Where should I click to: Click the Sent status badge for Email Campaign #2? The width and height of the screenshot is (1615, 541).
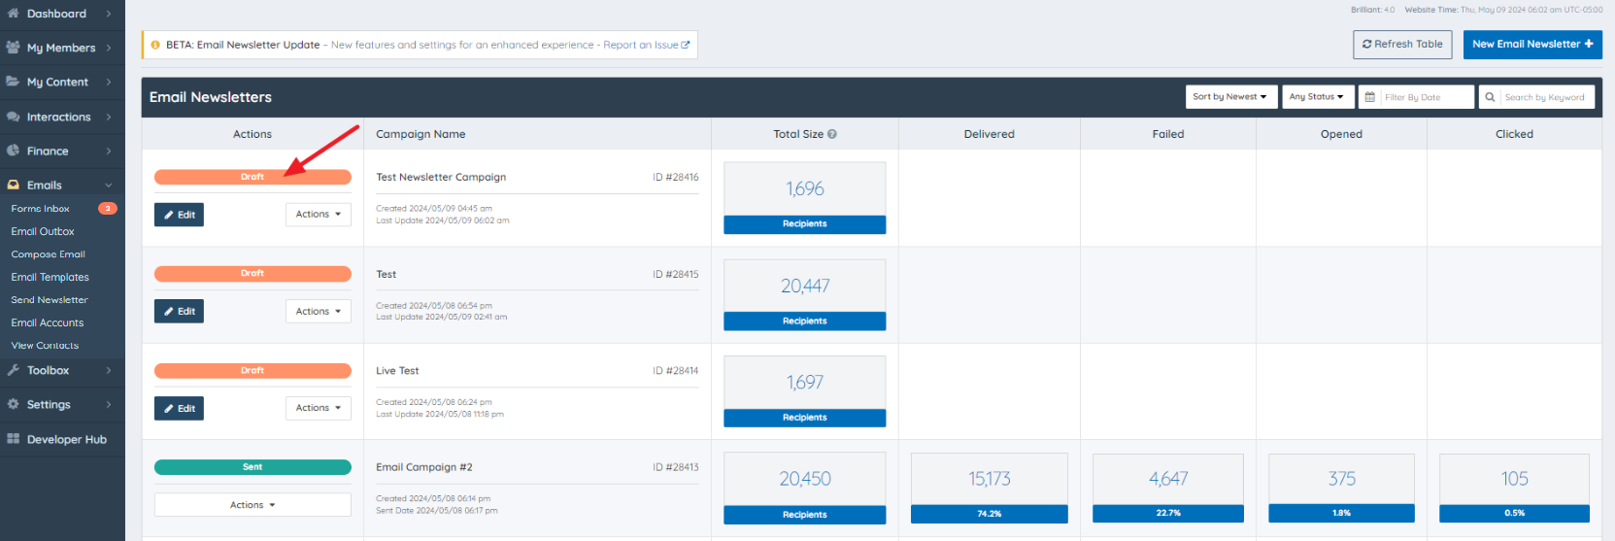[x=252, y=467]
